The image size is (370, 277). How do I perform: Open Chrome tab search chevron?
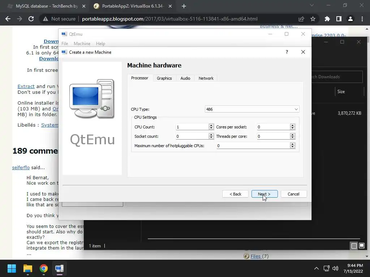pyautogui.click(x=312, y=5)
